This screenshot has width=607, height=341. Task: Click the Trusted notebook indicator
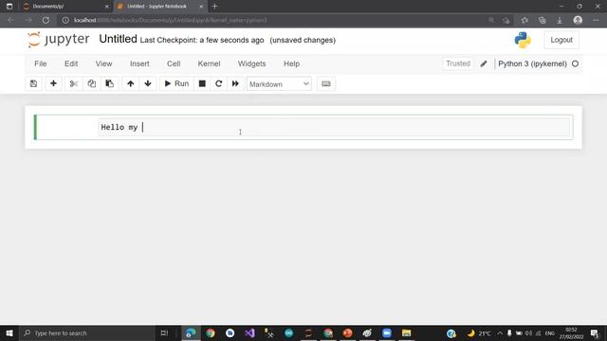pyautogui.click(x=457, y=63)
